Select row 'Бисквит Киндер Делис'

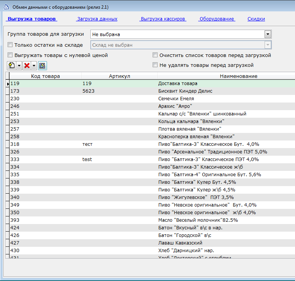[x=152, y=91]
